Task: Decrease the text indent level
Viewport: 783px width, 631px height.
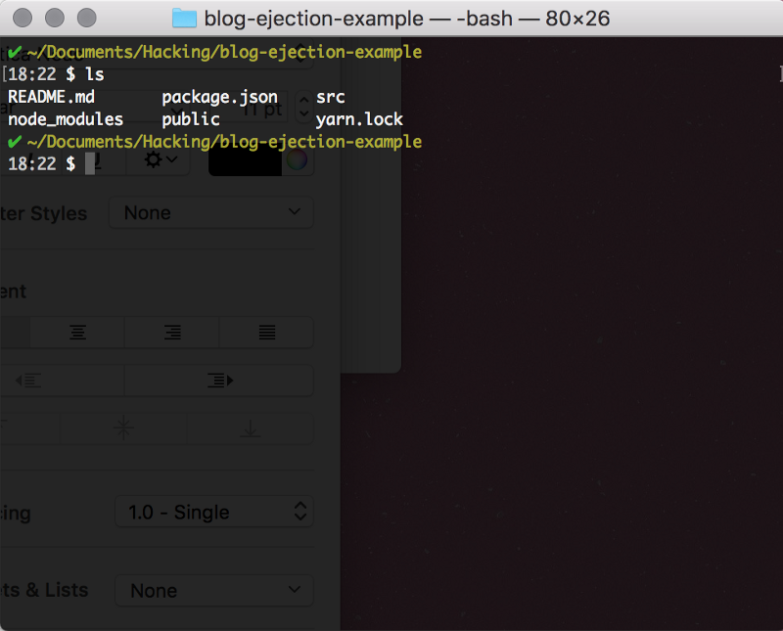Action: (29, 380)
